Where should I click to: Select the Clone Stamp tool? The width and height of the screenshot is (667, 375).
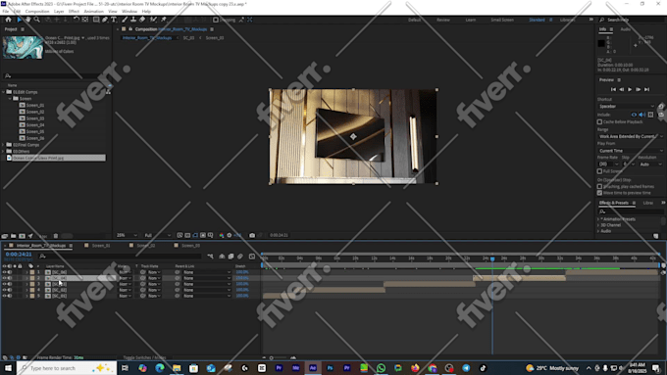[x=133, y=20]
